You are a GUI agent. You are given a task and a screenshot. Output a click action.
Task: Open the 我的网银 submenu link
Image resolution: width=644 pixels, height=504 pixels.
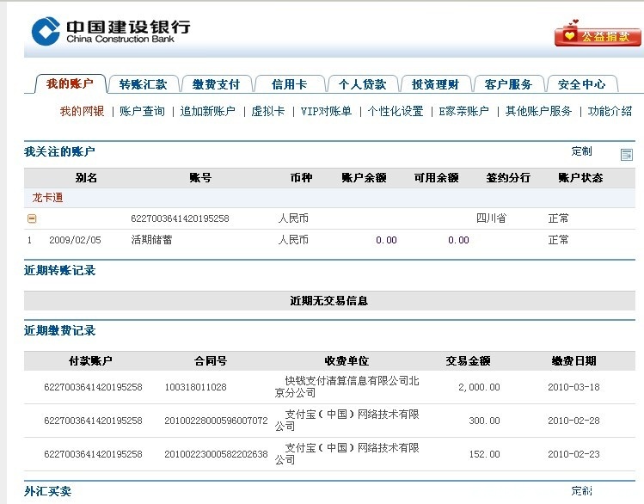pyautogui.click(x=83, y=111)
